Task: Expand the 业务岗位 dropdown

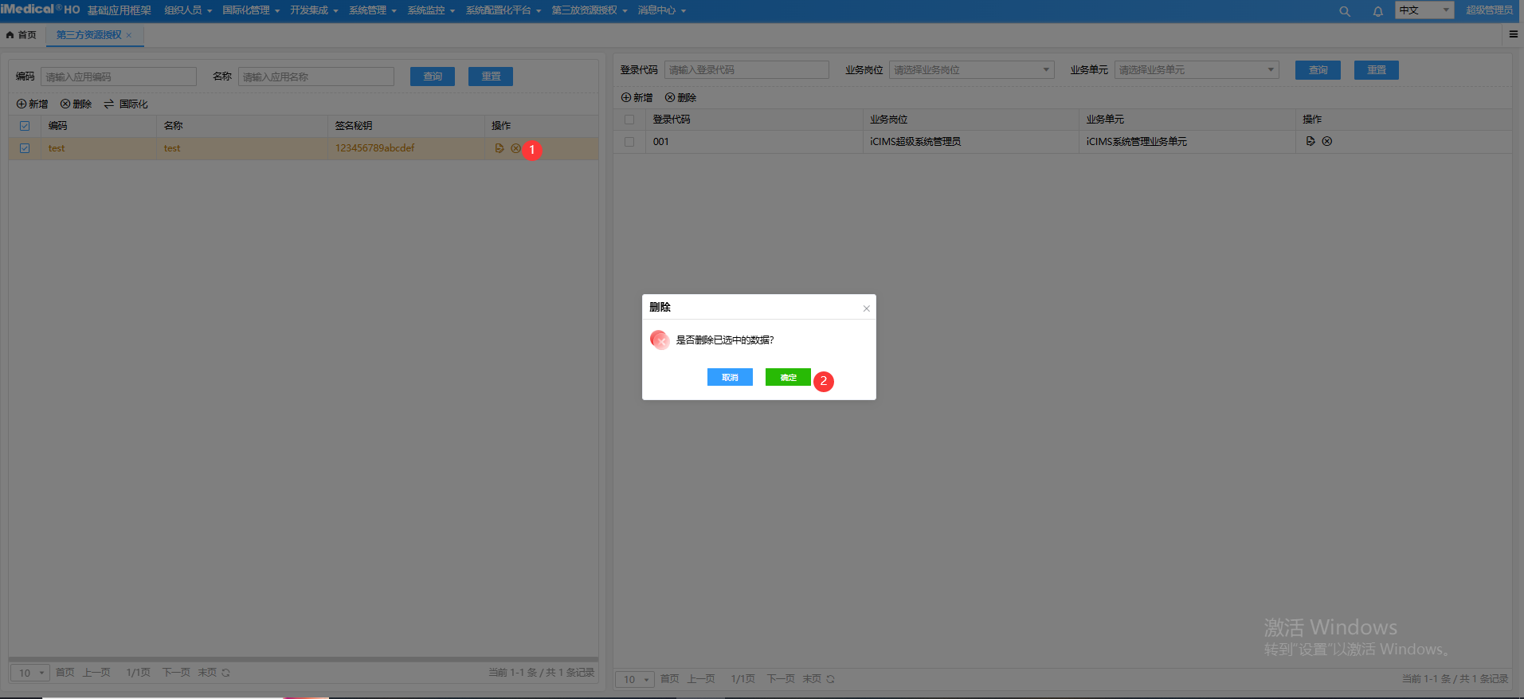Action: (971, 70)
